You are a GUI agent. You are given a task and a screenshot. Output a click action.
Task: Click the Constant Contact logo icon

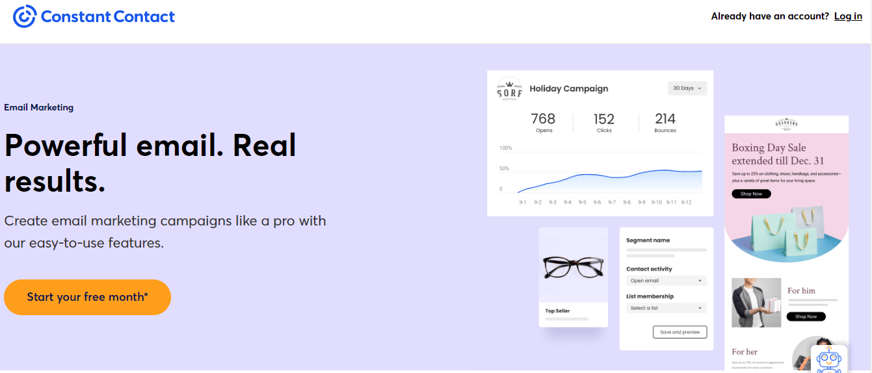tap(25, 16)
